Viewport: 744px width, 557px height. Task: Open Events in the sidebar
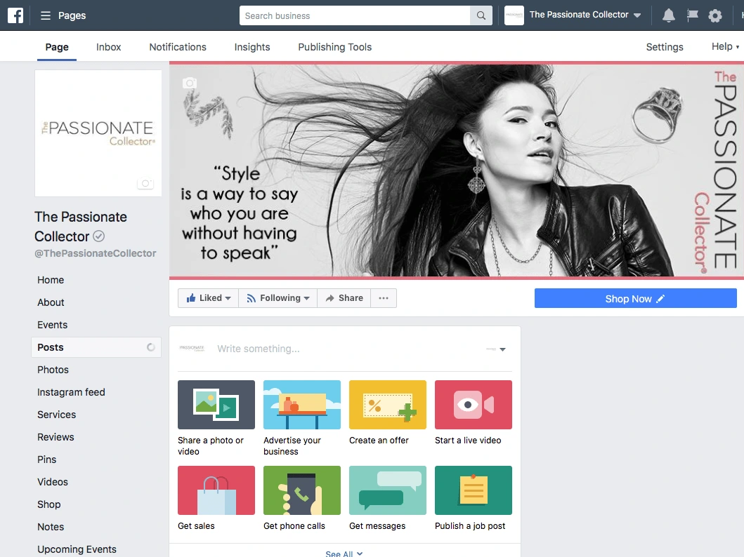53,325
